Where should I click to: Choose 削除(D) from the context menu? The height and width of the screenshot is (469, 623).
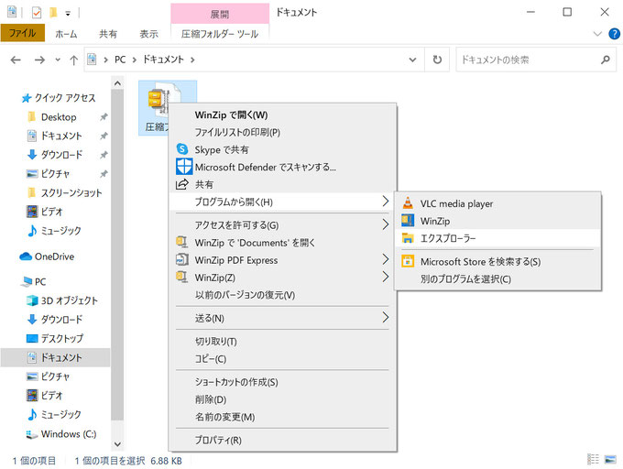(282, 399)
